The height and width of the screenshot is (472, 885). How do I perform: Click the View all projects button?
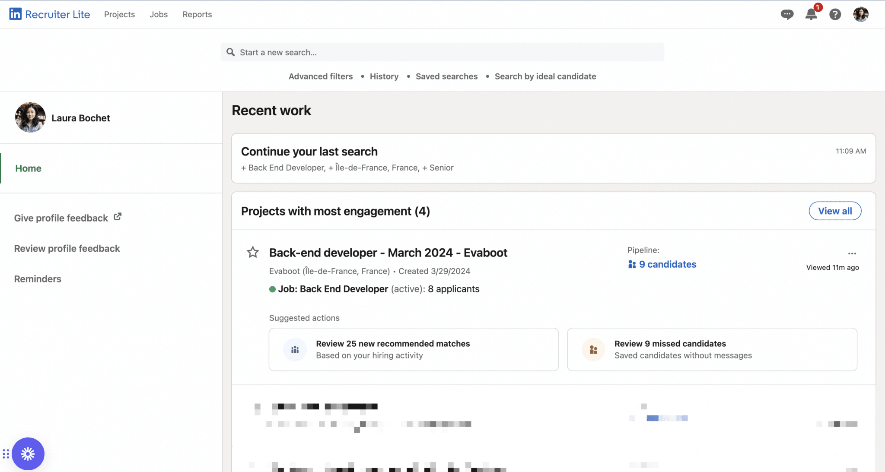(834, 211)
